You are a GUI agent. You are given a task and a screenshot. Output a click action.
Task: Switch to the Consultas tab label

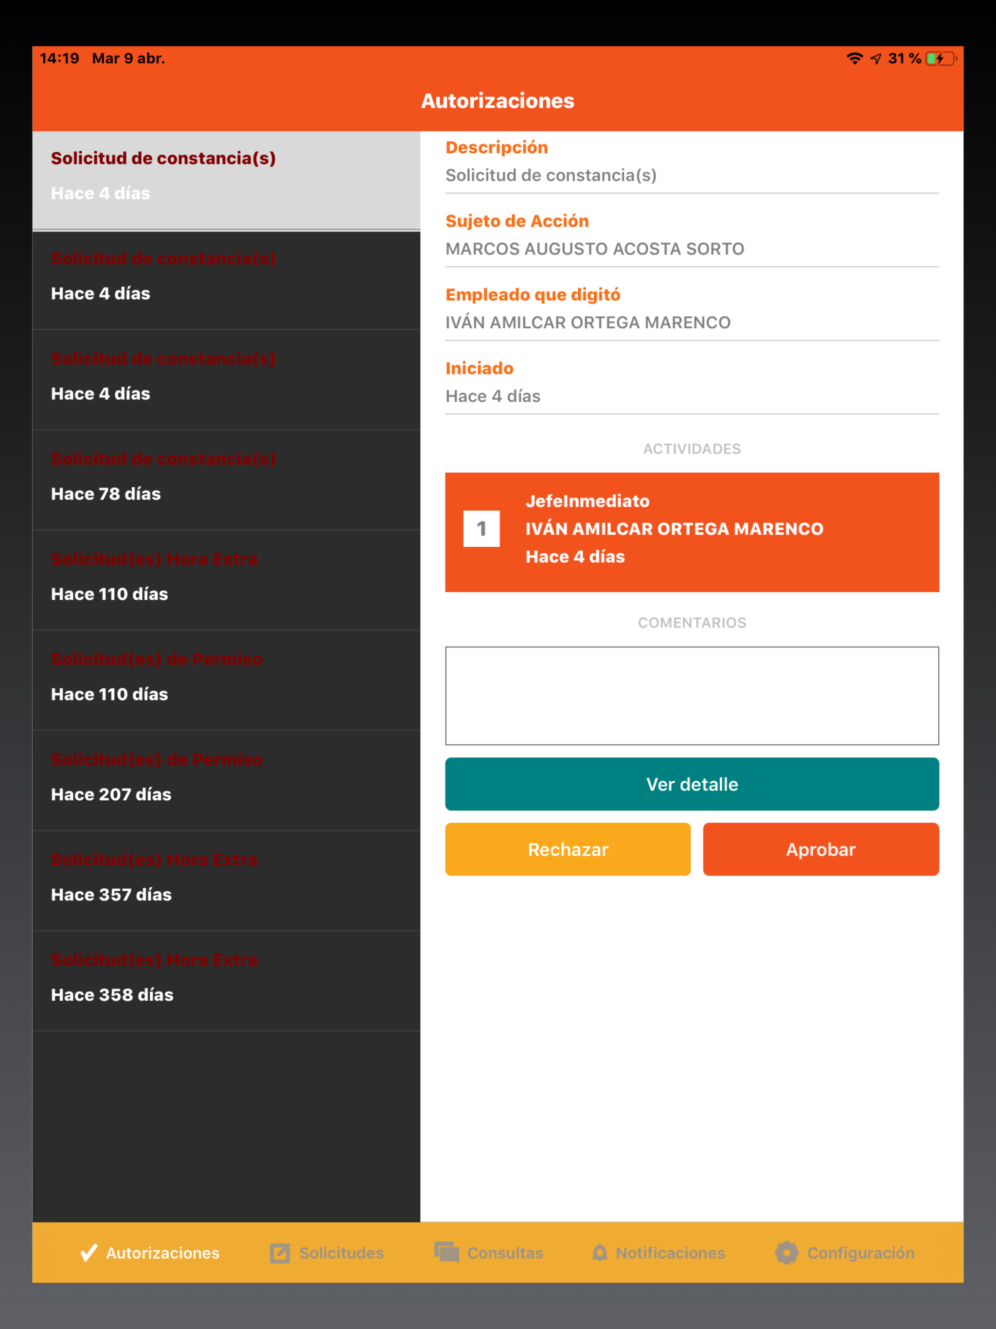click(x=505, y=1253)
